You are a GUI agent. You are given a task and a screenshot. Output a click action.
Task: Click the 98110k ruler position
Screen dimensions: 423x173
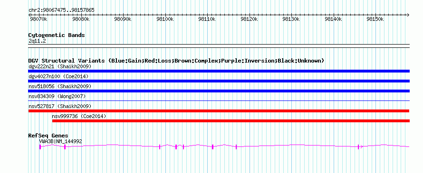207,19
